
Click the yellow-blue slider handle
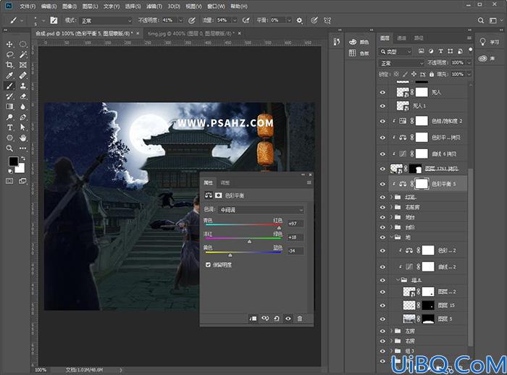[230, 256]
